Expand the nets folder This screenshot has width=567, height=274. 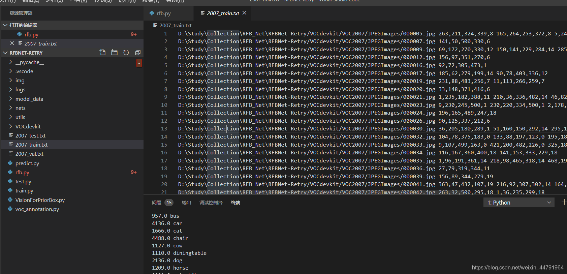pos(72,108)
